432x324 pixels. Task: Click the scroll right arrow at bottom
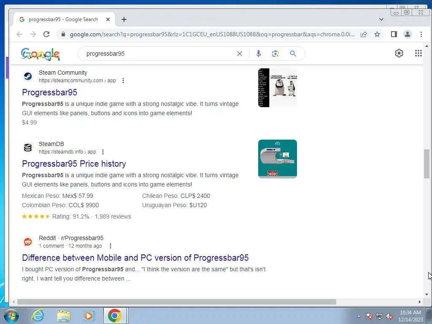click(x=420, y=302)
